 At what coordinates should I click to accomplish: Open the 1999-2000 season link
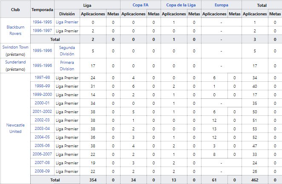(42, 95)
